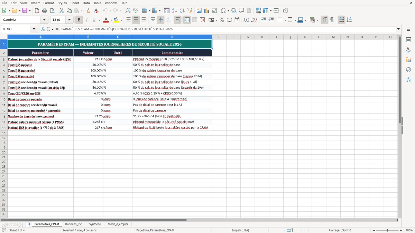415x233 pixels.
Task: Switch to the Données_IJSS sheet tab
Action: coord(74,224)
